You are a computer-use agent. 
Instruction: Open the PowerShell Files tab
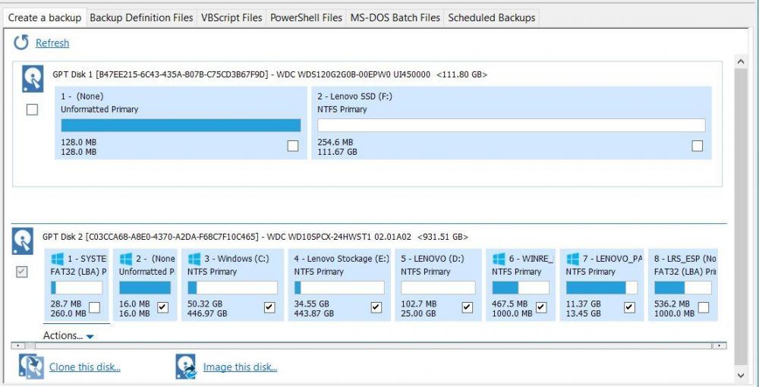click(x=306, y=17)
